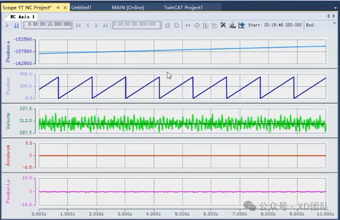Step one frame backward in the recording
This screenshot has height=220, width=340.
click(88, 25)
